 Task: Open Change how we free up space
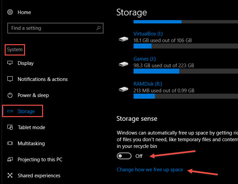point(150,170)
